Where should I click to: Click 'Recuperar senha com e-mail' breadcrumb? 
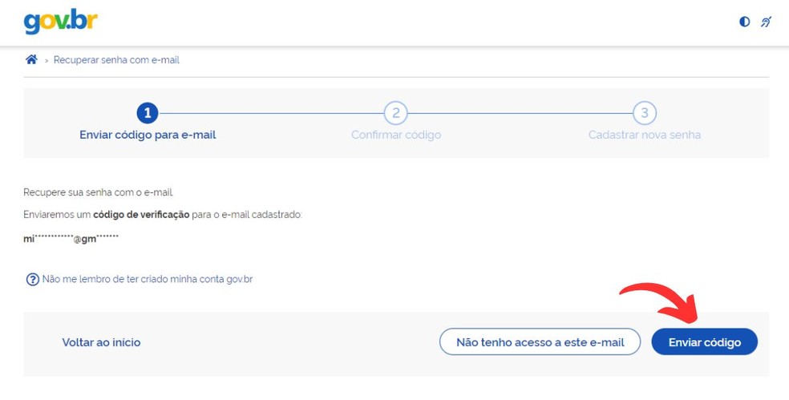pyautogui.click(x=116, y=60)
